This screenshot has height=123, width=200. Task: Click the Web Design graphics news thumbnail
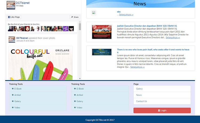102,52
